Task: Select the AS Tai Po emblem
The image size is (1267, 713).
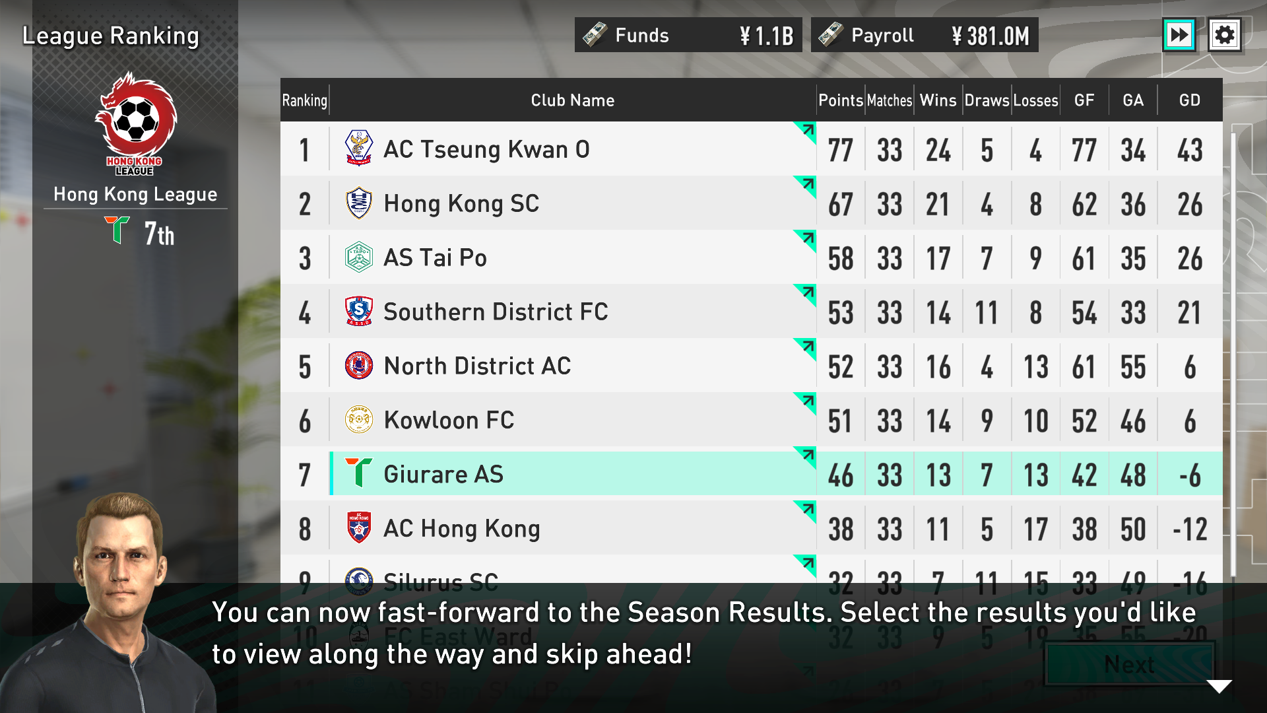Action: (x=359, y=257)
